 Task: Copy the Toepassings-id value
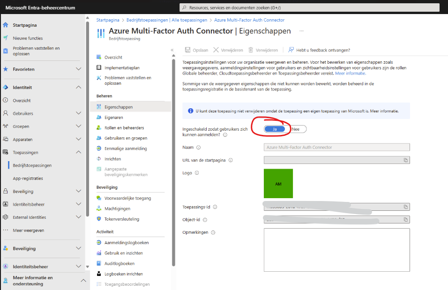point(406,207)
